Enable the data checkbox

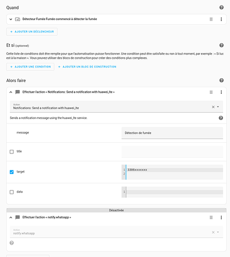pyautogui.click(x=12, y=192)
